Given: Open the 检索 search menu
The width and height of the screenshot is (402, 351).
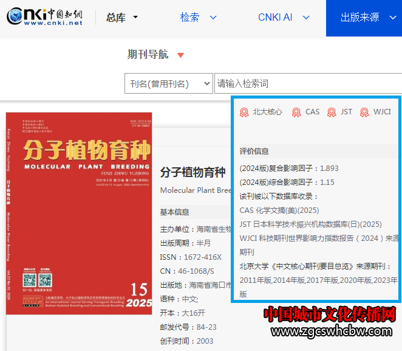Looking at the screenshot, I should tap(198, 17).
